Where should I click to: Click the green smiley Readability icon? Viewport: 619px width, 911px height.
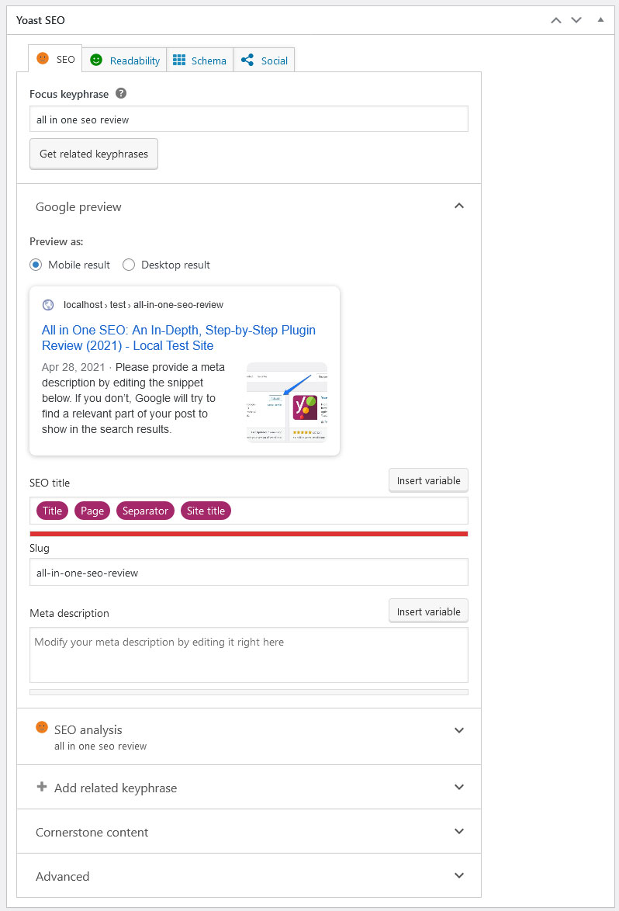[x=96, y=60]
